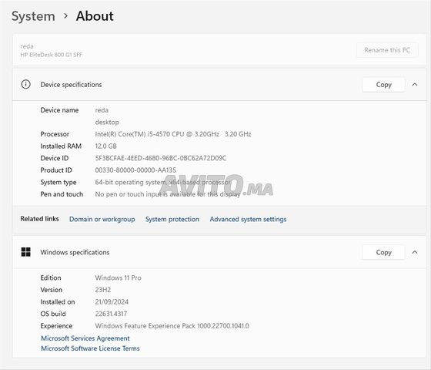The image size is (431, 370).
Task: Click the Device specifications header text
Action: [71, 85]
